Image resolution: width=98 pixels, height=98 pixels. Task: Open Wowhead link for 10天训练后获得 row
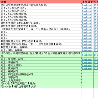coord(87,14)
